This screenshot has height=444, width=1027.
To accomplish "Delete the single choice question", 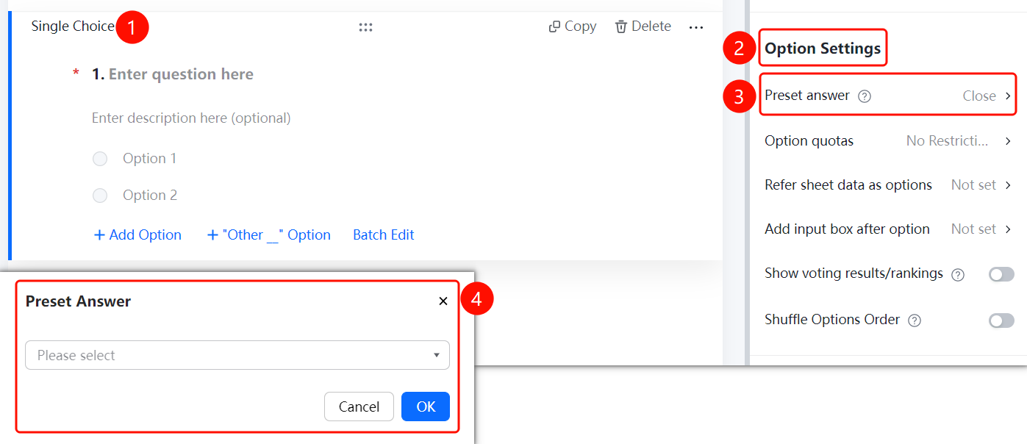I will click(643, 26).
